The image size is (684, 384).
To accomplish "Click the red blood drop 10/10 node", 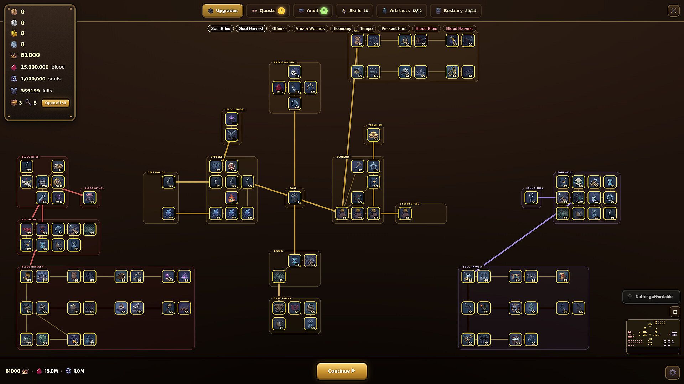I will (x=279, y=87).
